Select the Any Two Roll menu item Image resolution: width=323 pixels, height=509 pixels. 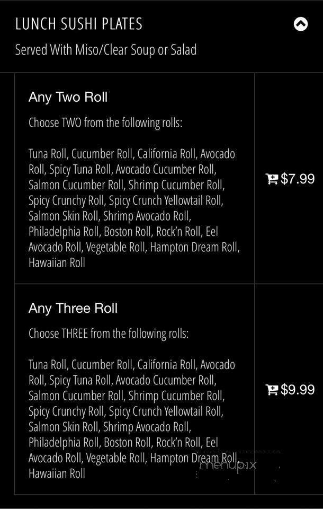click(68, 97)
